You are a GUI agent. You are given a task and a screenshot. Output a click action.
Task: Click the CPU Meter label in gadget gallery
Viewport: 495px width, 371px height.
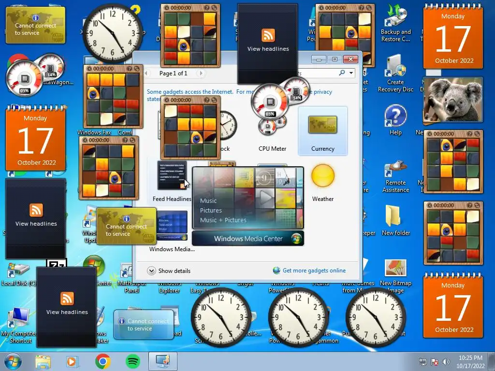(272, 149)
